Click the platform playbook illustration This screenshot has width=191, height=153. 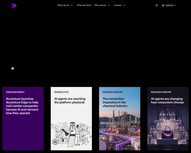(x=71, y=134)
